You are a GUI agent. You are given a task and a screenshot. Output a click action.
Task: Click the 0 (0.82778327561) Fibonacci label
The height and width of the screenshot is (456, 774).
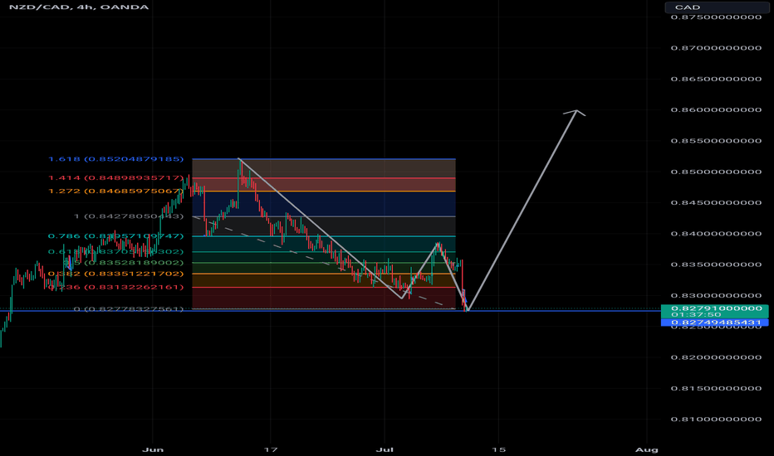pyautogui.click(x=129, y=309)
